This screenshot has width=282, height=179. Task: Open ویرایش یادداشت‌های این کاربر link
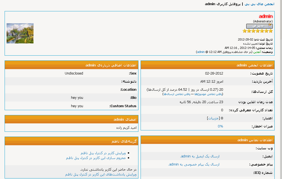(x=101, y=175)
